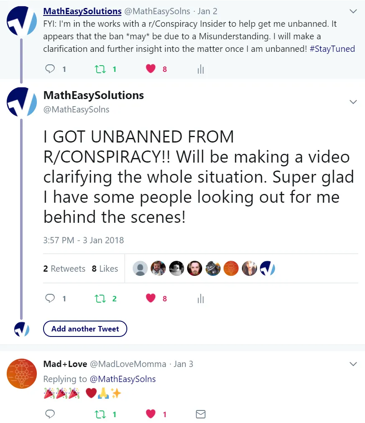
Task: Open the MathEasySolutions profile name link
Action: click(x=82, y=11)
